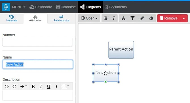Click the red Remove button
190x103 pixels.
(x=169, y=18)
